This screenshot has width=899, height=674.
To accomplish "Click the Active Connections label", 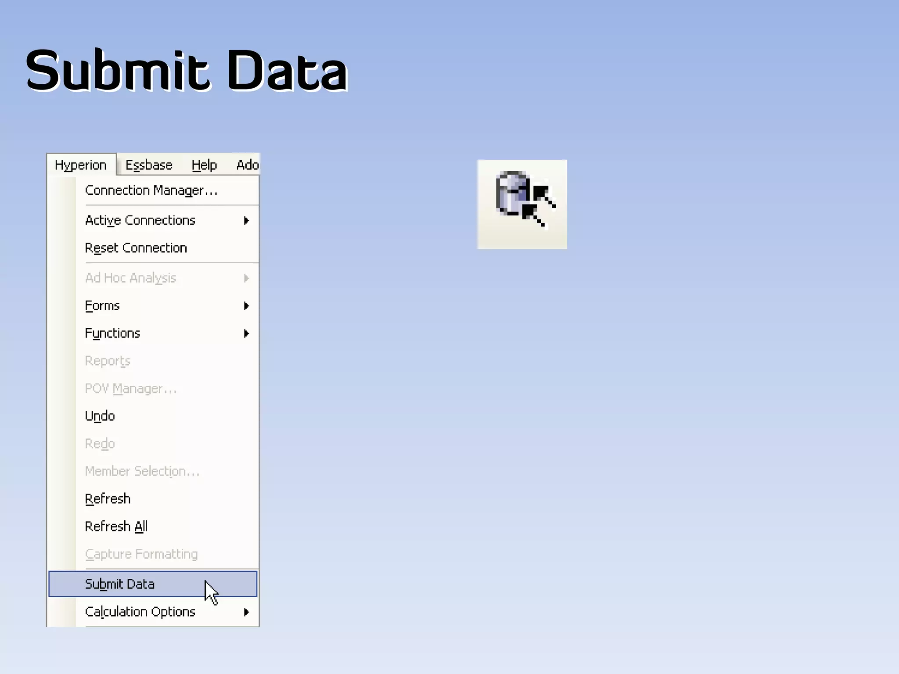I will [140, 220].
